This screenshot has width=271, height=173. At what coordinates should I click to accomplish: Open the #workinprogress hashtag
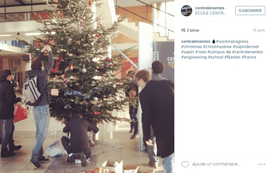[232, 41]
